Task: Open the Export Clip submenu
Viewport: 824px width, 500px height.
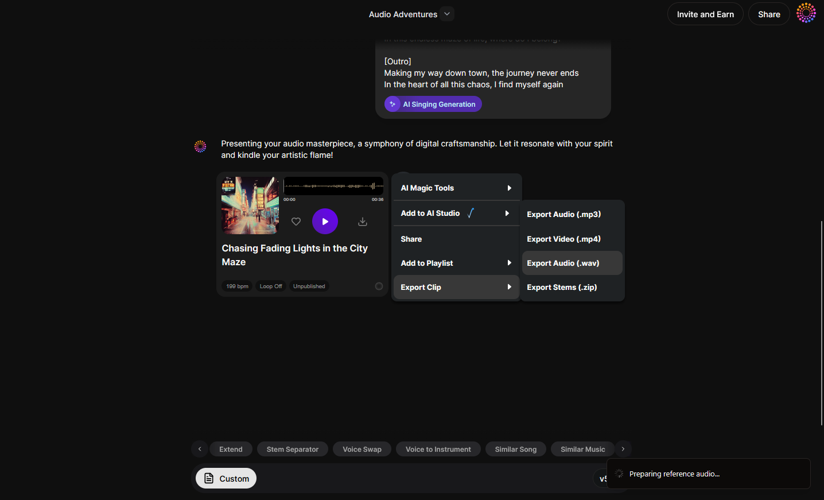Action: click(456, 287)
